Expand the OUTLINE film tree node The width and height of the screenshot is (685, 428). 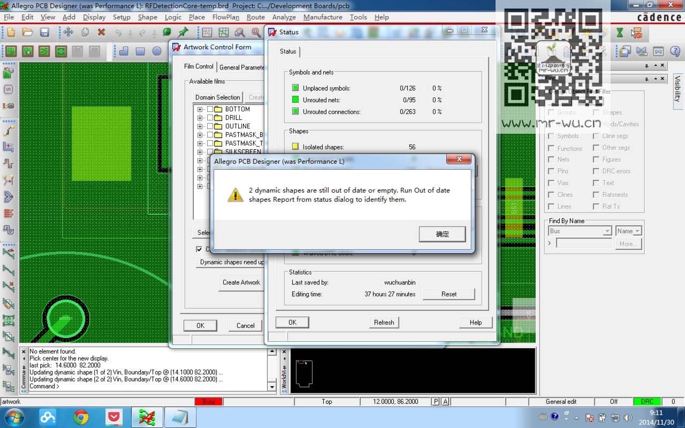200,126
